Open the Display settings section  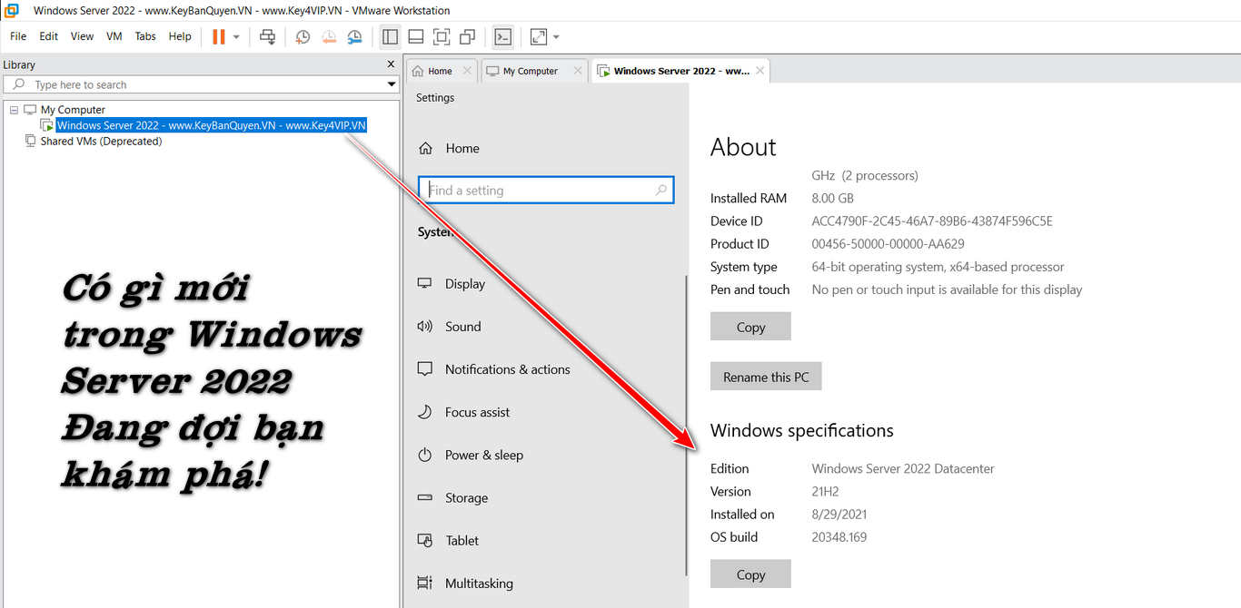tap(464, 283)
